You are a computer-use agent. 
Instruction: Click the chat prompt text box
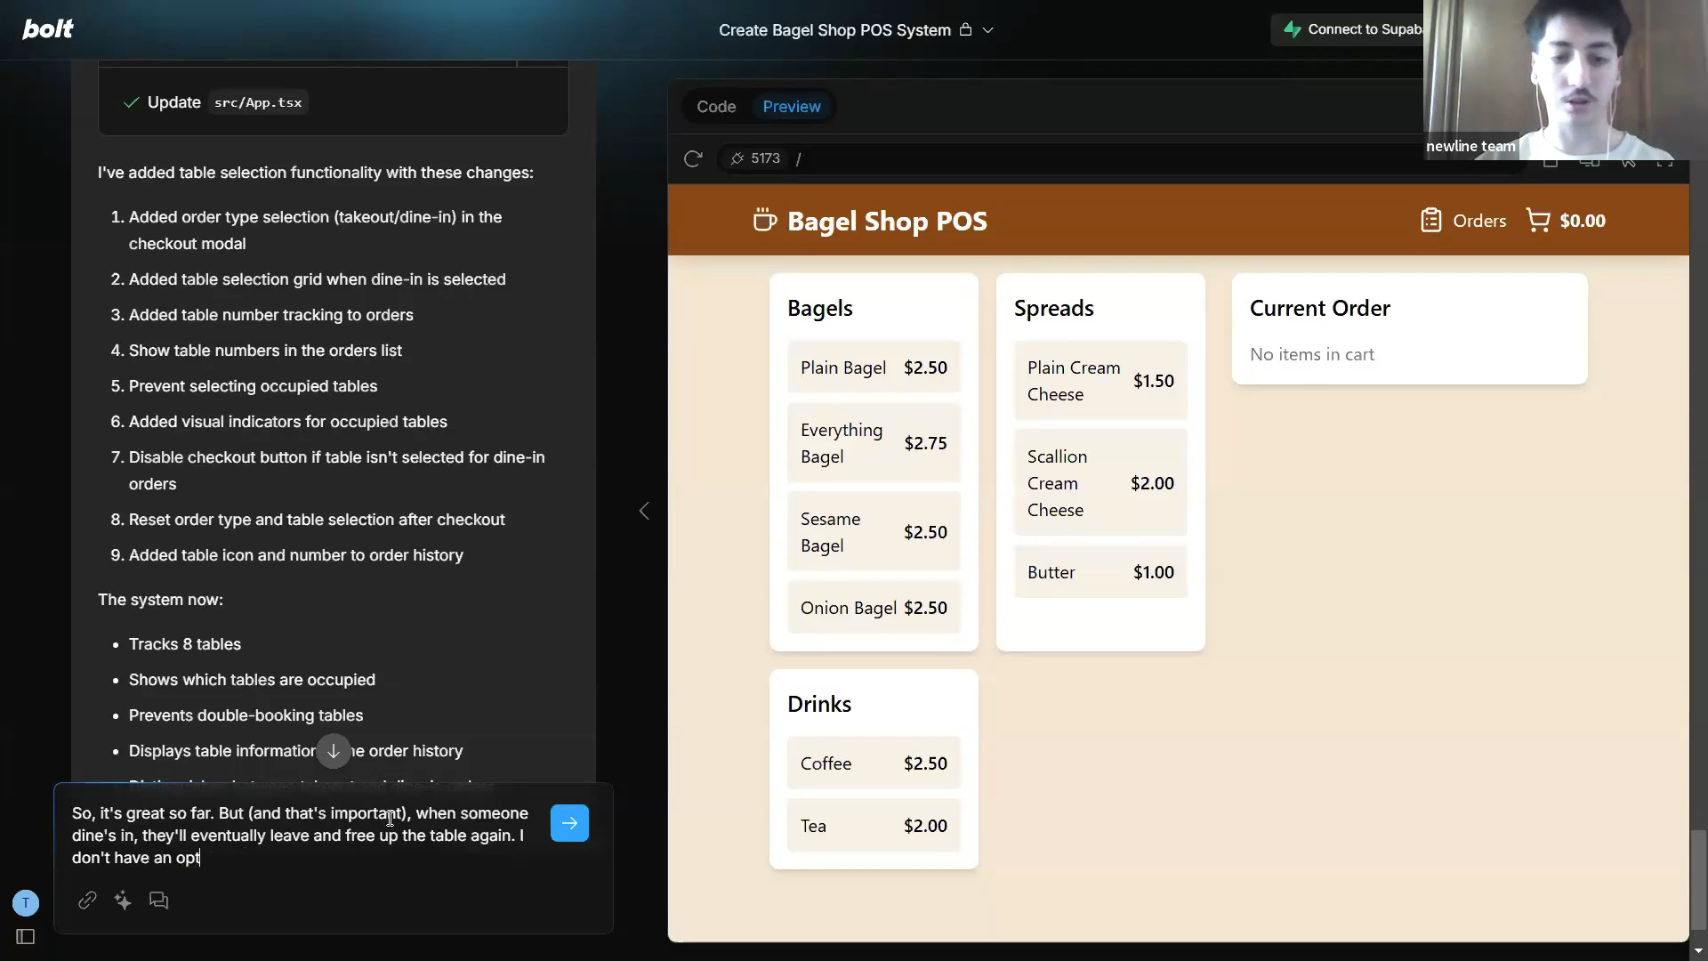click(x=302, y=836)
